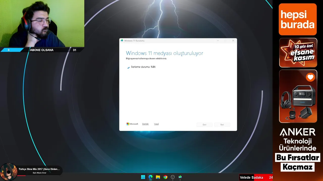Click the Epic Music Ever artist label
This screenshot has width=323, height=181.
[x=39, y=173]
